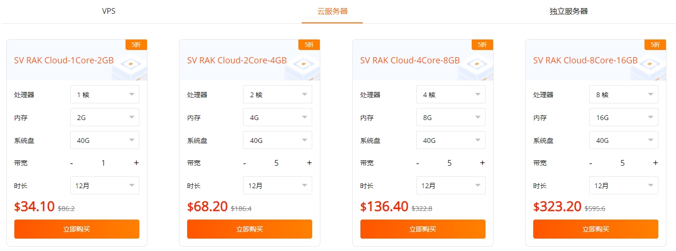Open 系统盘 dropdown in 8Core-16GB card
The height and width of the screenshot is (251, 676).
623,140
